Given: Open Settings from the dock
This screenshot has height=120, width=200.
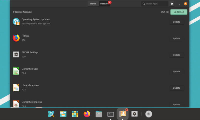Looking at the screenshot, I should point(134,114).
